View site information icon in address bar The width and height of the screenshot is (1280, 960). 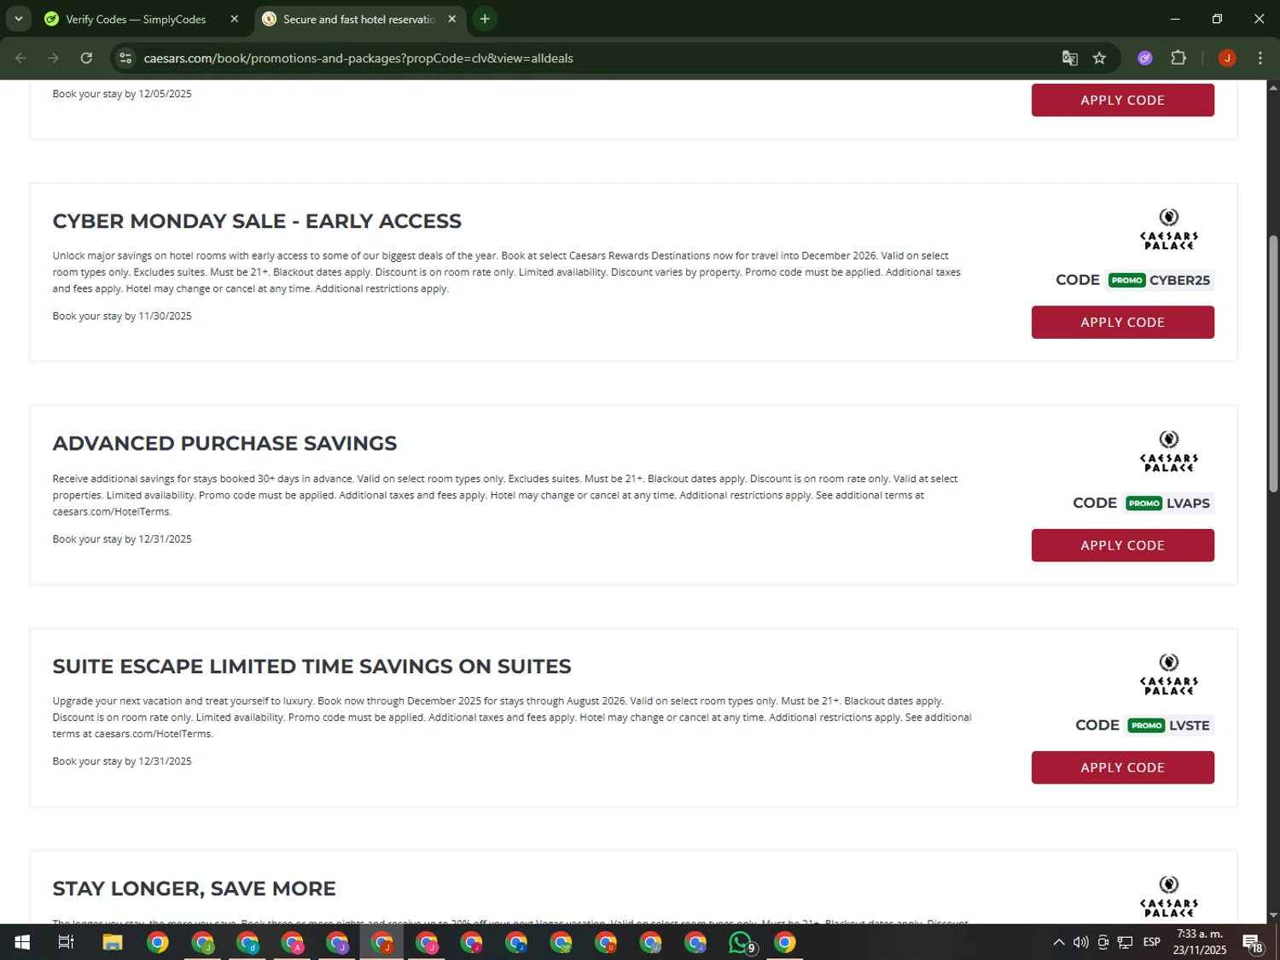tap(125, 58)
